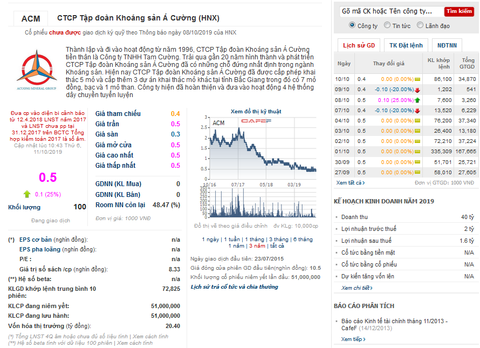The height and width of the screenshot is (348, 480).
Task: Click the chưa được margin status text
Action: (65, 32)
